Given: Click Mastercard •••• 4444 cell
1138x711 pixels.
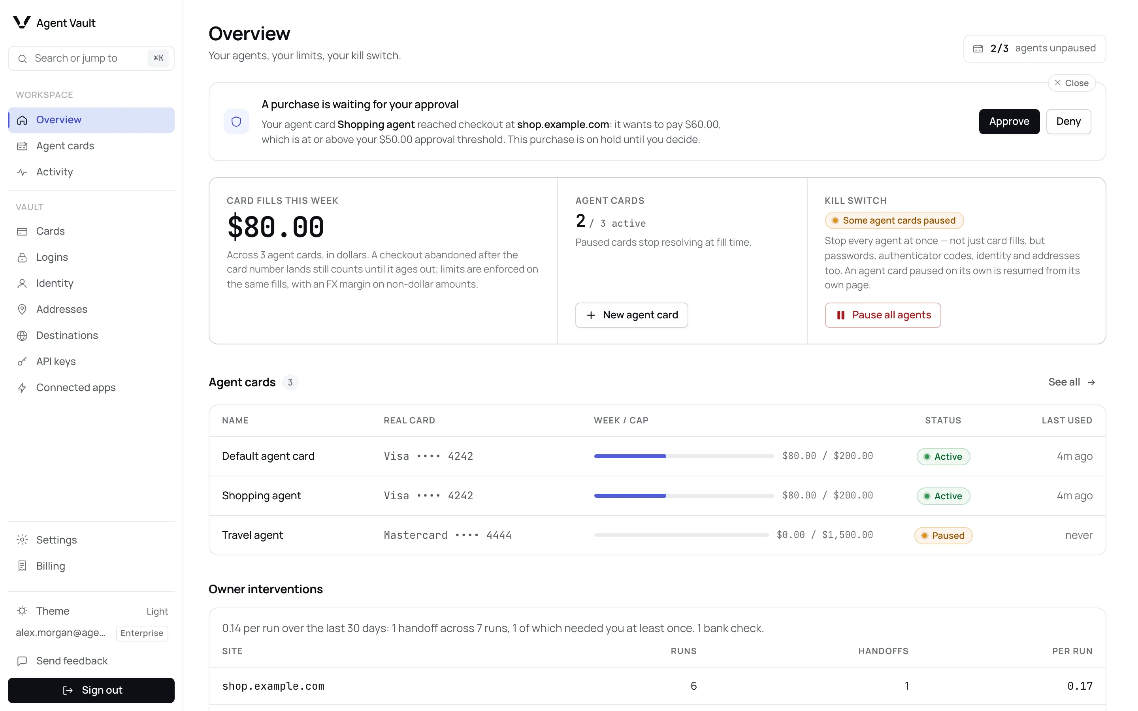Looking at the screenshot, I should click(448, 535).
